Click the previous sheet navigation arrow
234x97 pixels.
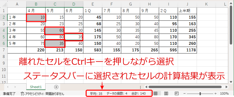[x=8, y=87]
